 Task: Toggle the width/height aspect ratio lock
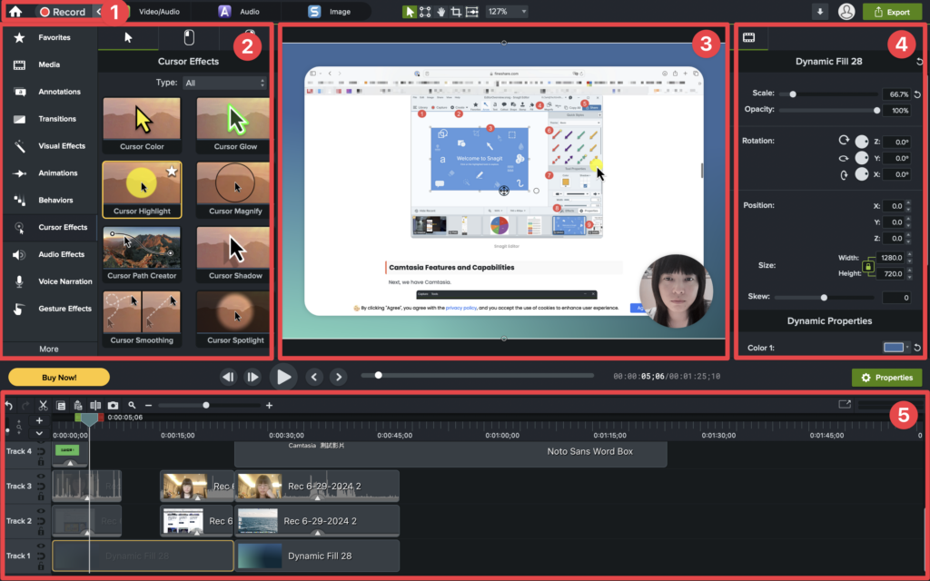tap(868, 266)
